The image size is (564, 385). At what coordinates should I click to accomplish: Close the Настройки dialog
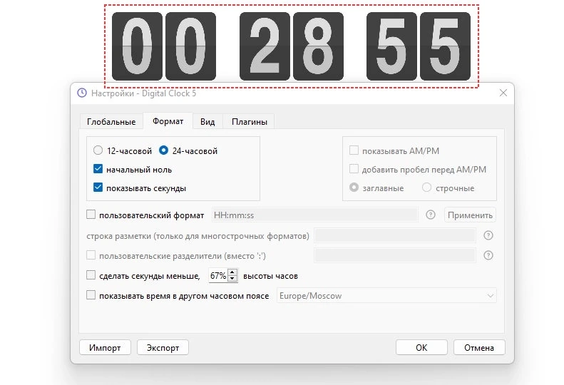[503, 93]
